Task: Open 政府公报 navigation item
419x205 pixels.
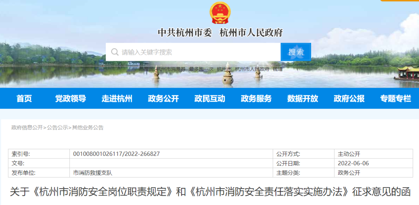Action: 349,98
